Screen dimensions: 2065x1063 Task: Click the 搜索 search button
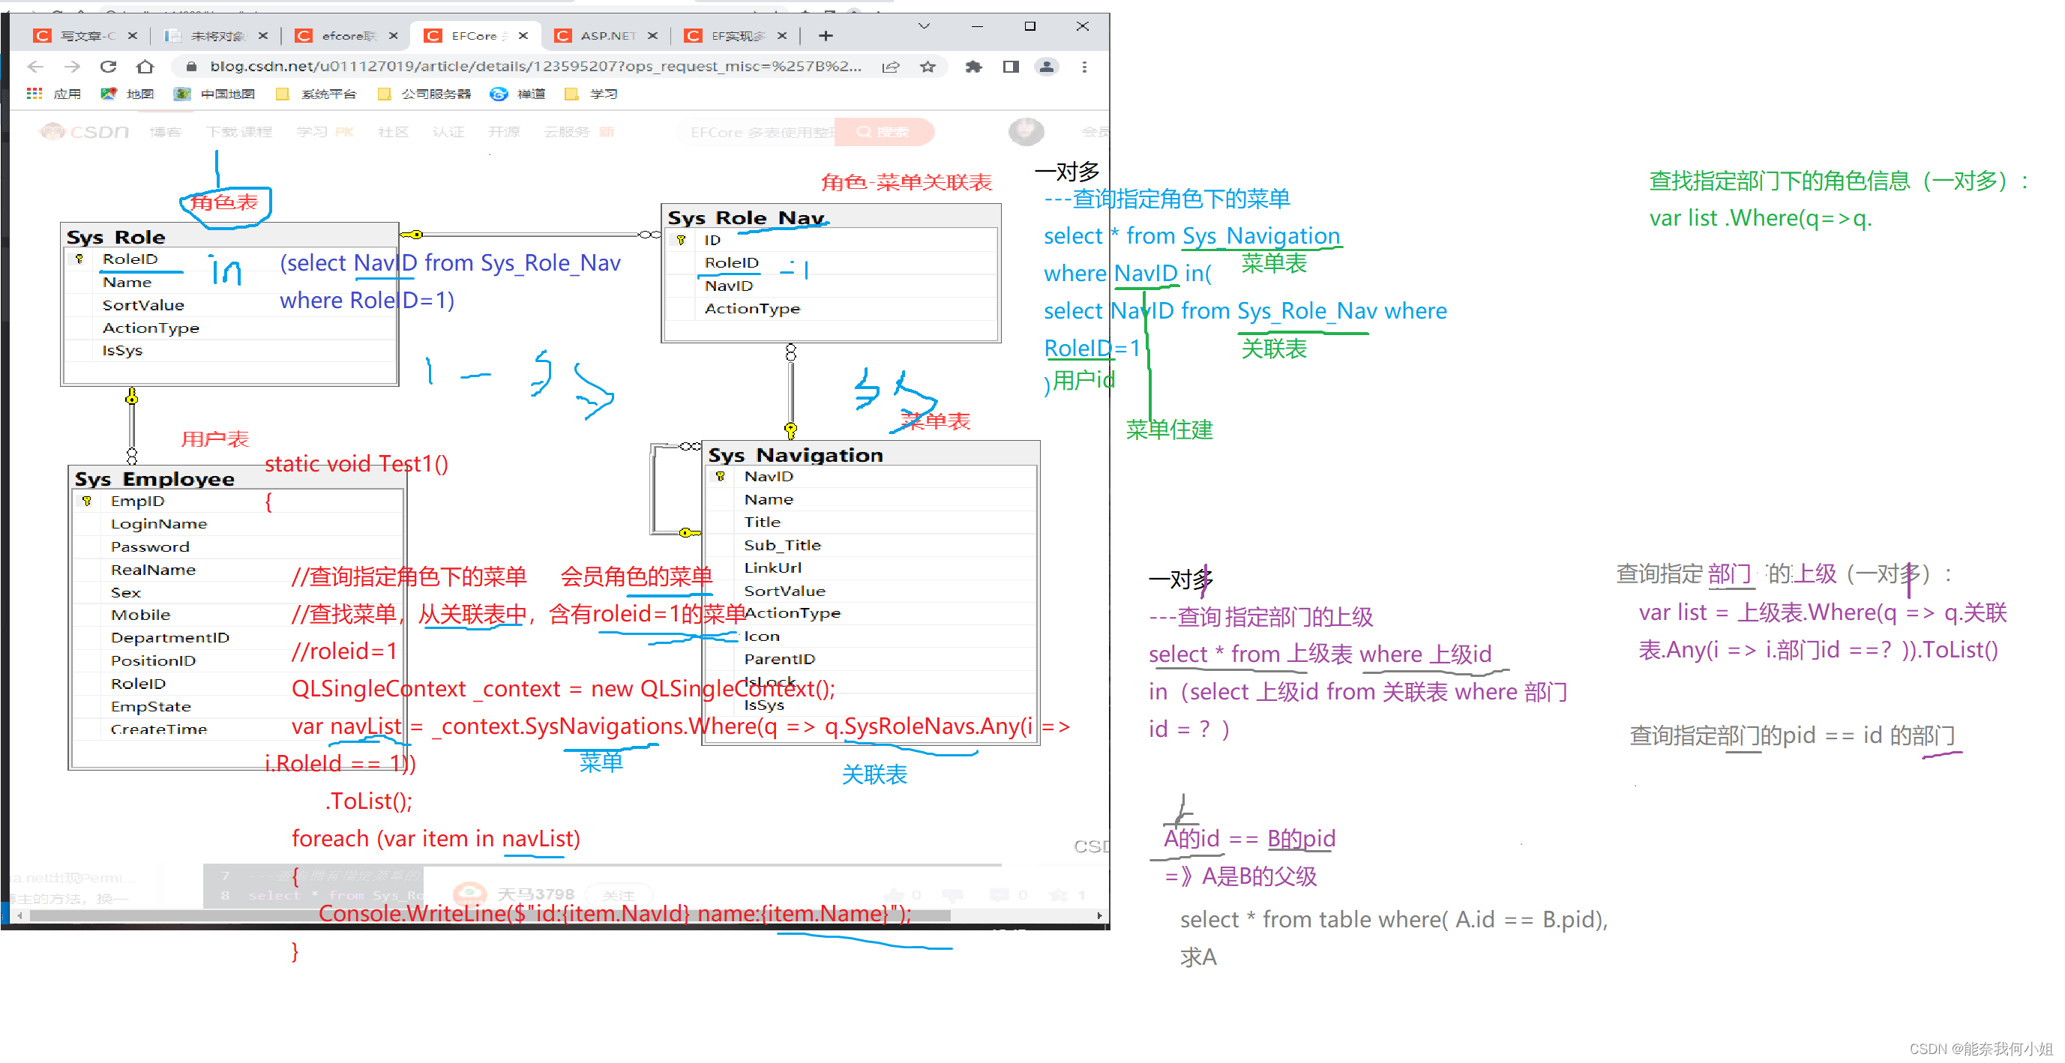point(883,131)
